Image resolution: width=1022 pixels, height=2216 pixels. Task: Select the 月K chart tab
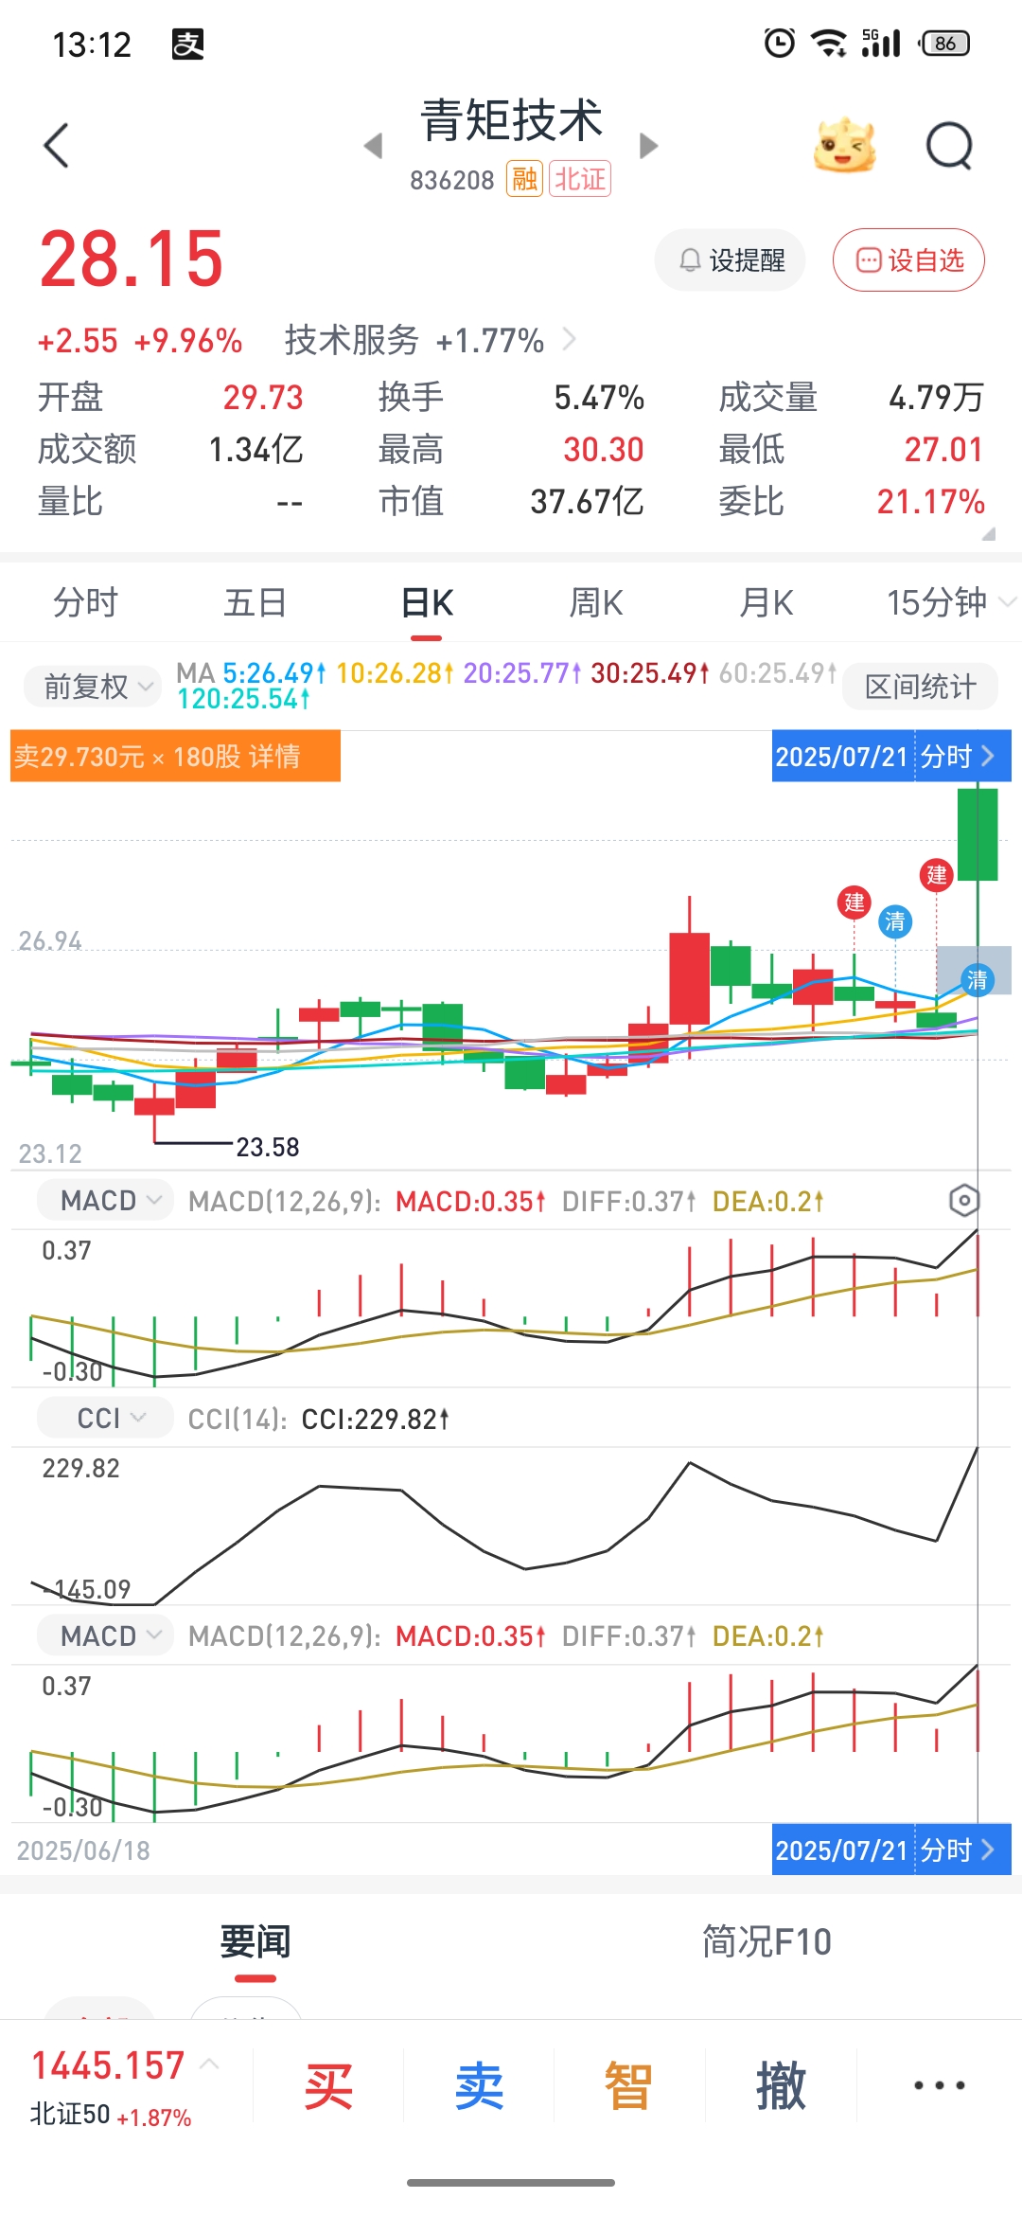pos(766,602)
